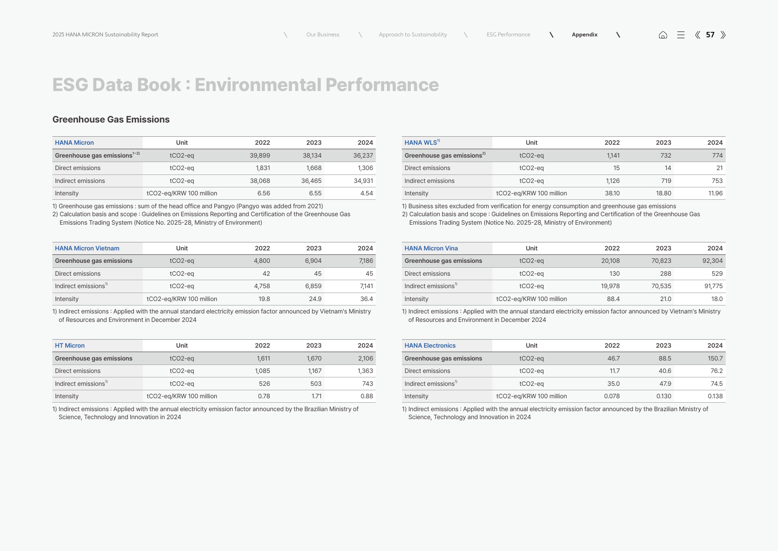Select the Appendix section tab
778x551 pixels.
pyautogui.click(x=585, y=35)
